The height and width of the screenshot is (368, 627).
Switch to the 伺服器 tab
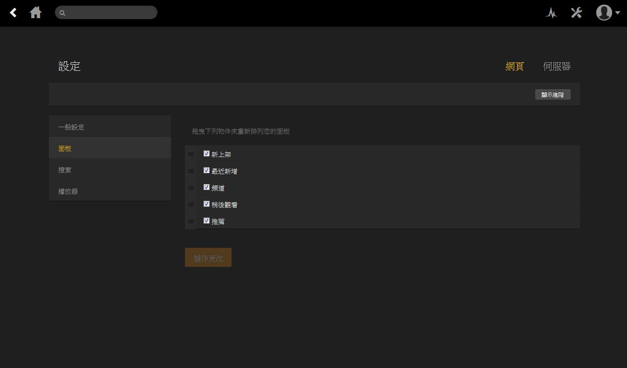click(557, 66)
